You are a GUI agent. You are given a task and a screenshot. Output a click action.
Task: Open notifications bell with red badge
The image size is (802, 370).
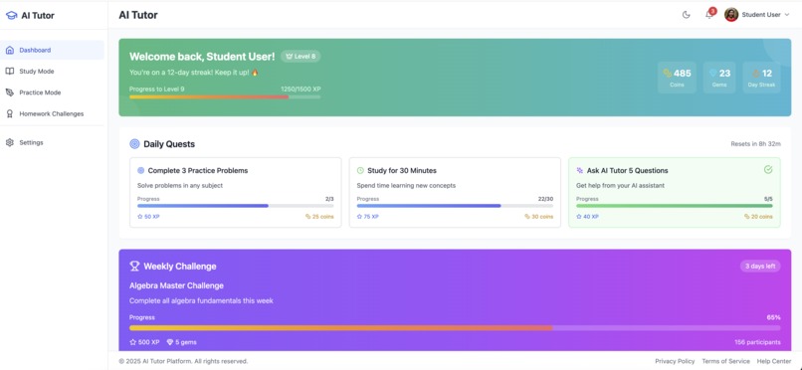(x=708, y=15)
